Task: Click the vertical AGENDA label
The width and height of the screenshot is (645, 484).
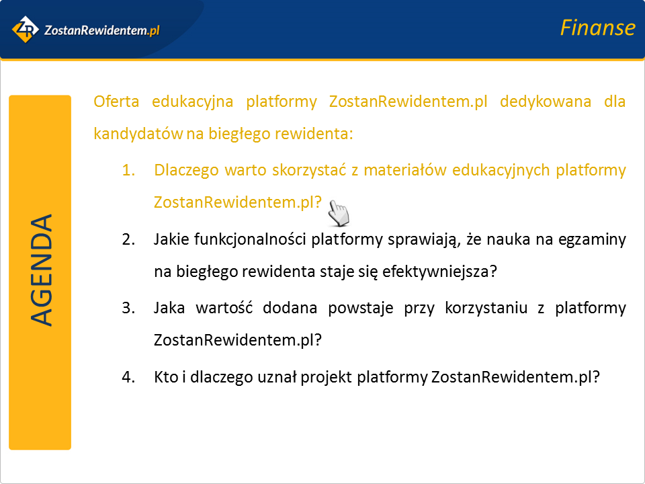Action: point(41,270)
